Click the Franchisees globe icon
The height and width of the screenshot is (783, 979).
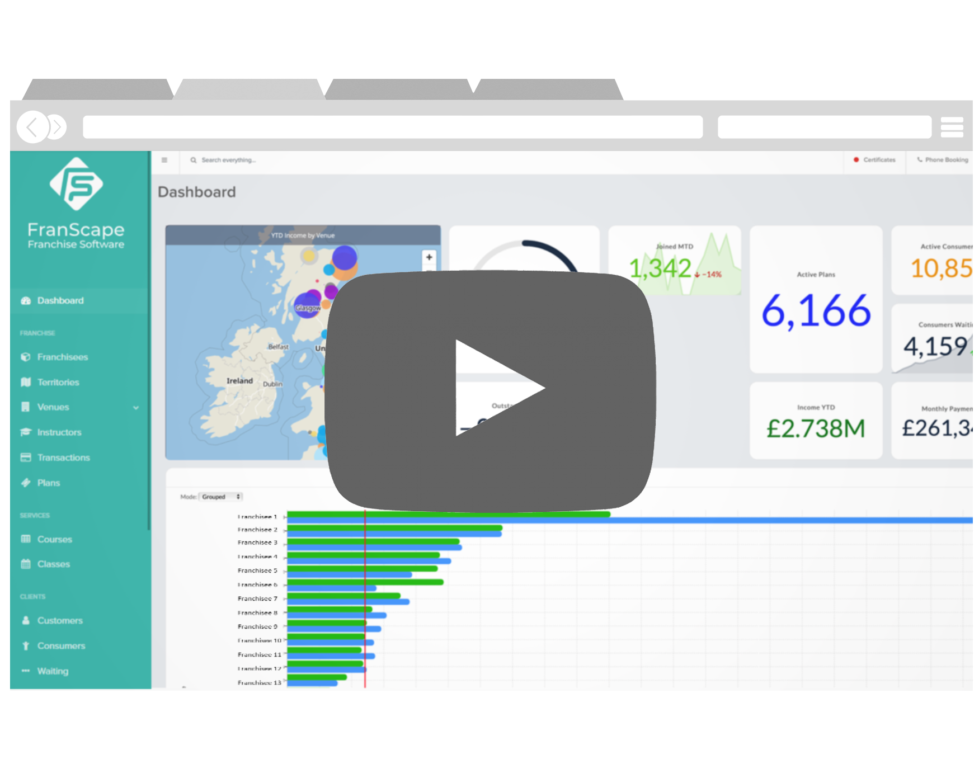pyautogui.click(x=26, y=357)
